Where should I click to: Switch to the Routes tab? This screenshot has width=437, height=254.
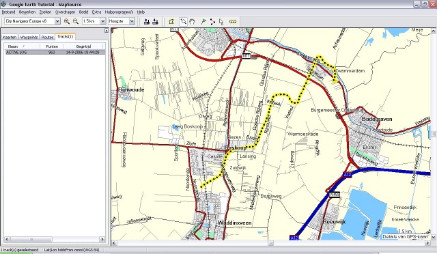pyautogui.click(x=47, y=37)
